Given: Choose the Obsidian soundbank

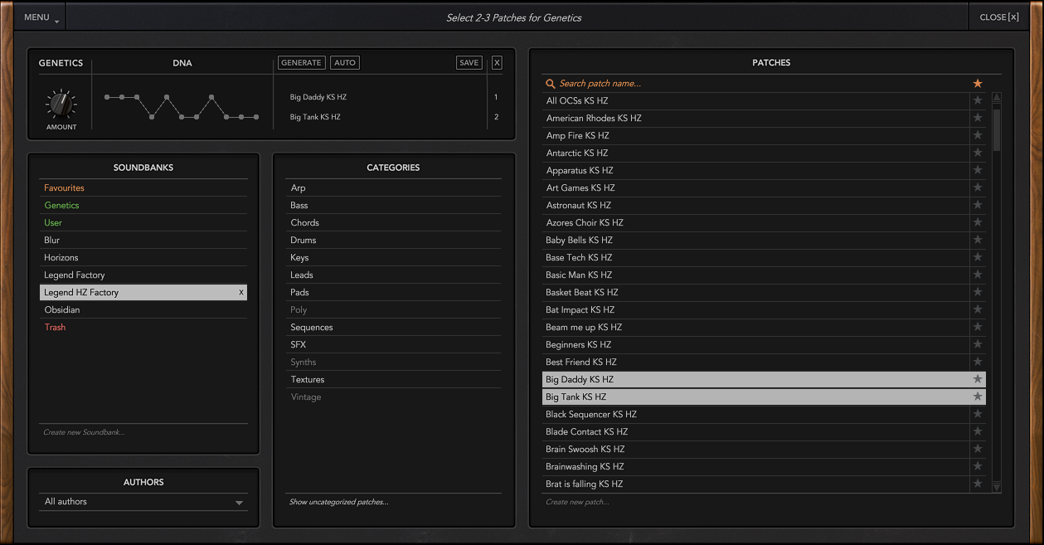Looking at the screenshot, I should (x=62, y=309).
